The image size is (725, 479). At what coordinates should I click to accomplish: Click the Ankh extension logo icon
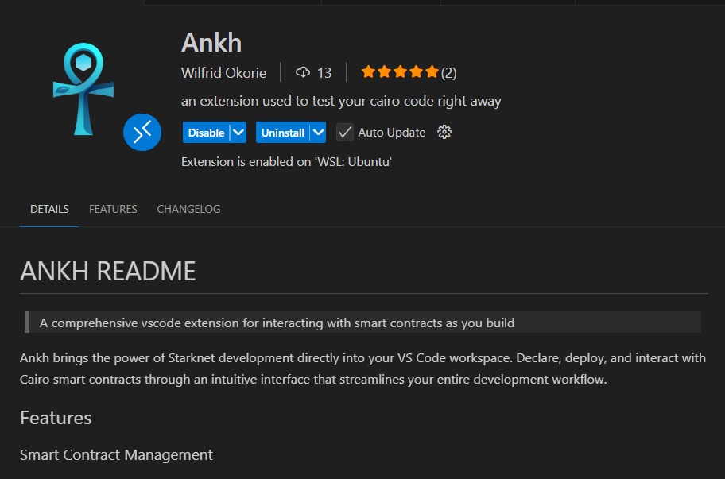click(x=83, y=89)
